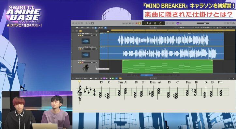The image size is (236, 129).
Task: Adjust the second audio track volume slider
Action: point(90,49)
